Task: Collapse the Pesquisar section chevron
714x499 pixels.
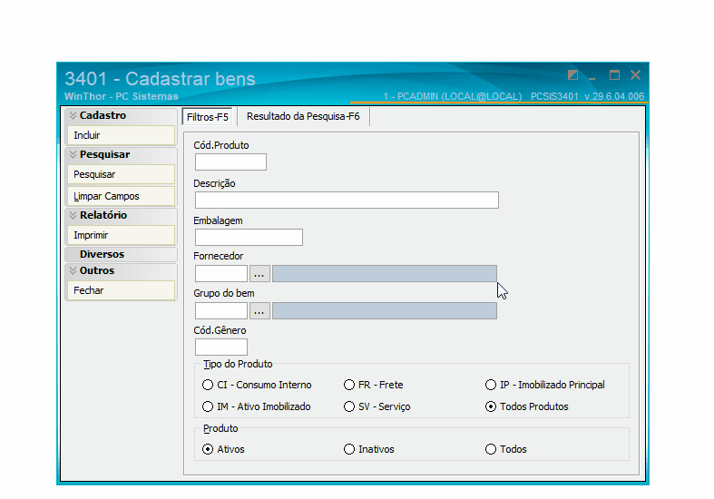Action: 73,155
